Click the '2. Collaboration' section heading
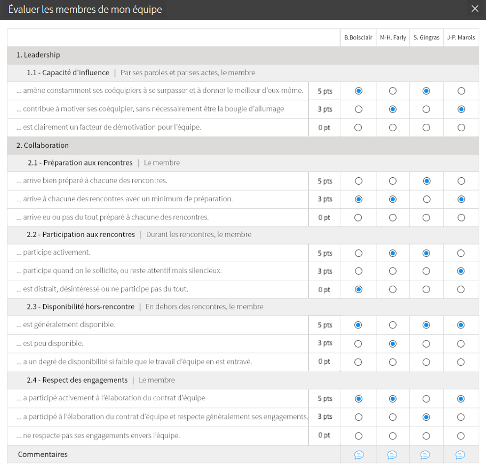Image resolution: width=486 pixels, height=467 pixels. tap(42, 145)
